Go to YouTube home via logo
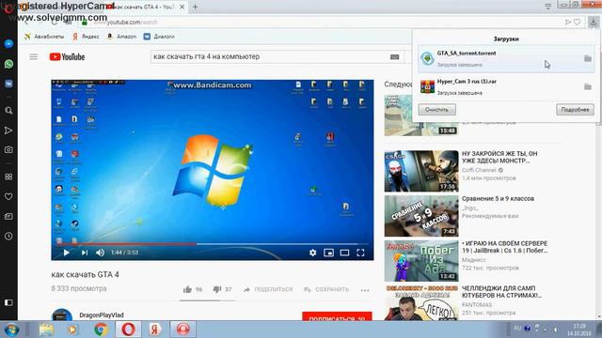Image resolution: width=602 pixels, height=338 pixels. tap(67, 56)
